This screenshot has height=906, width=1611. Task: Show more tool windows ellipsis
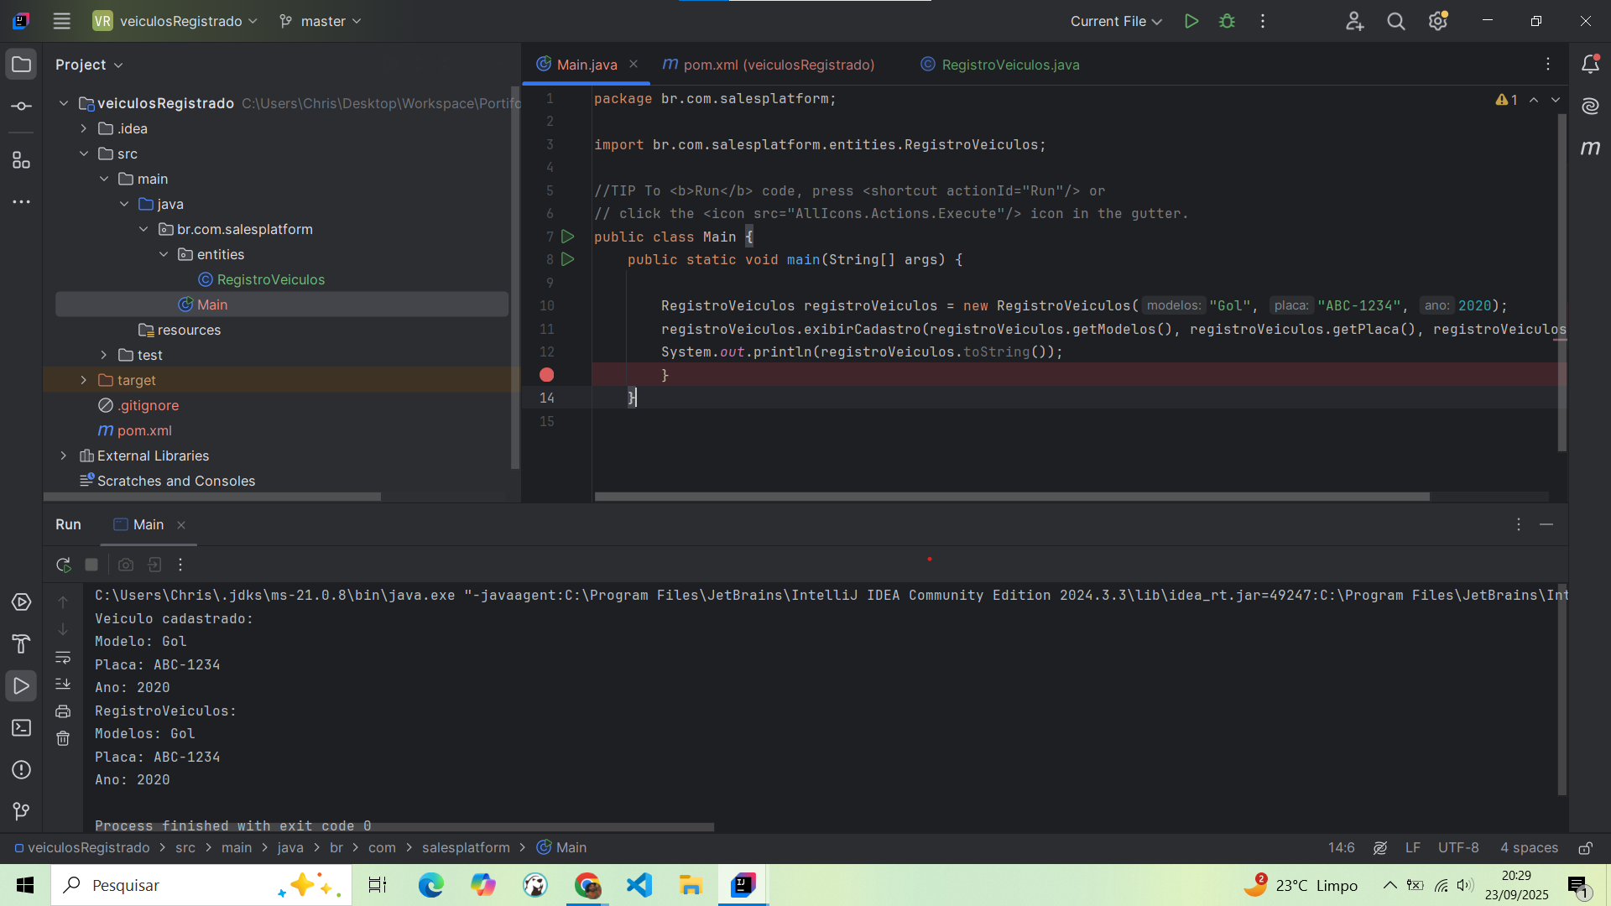(22, 202)
